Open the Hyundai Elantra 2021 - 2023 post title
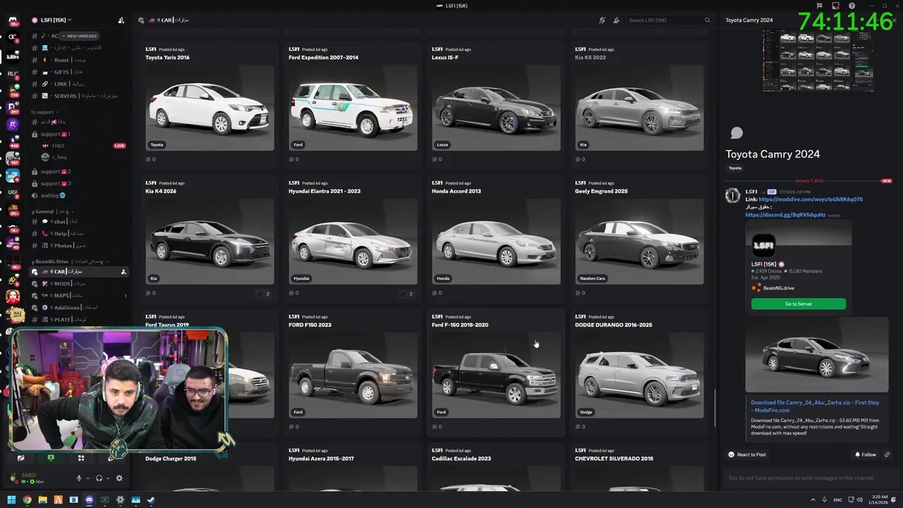Viewport: 903px width, 508px height. click(325, 191)
